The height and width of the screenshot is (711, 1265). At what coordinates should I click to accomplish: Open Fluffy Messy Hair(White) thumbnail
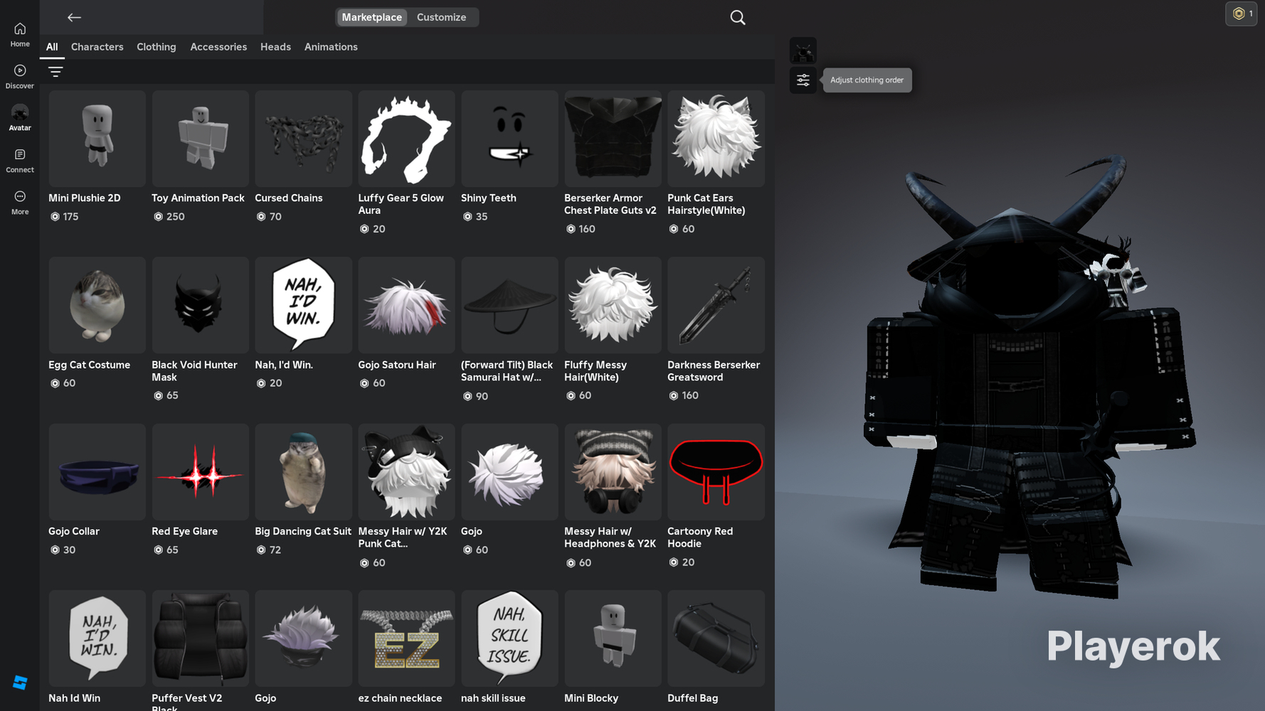(x=613, y=306)
